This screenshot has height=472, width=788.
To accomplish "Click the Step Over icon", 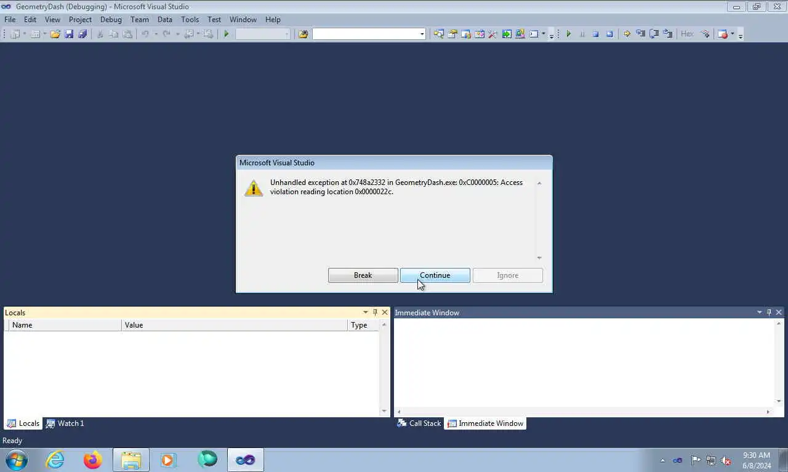I will (x=654, y=34).
